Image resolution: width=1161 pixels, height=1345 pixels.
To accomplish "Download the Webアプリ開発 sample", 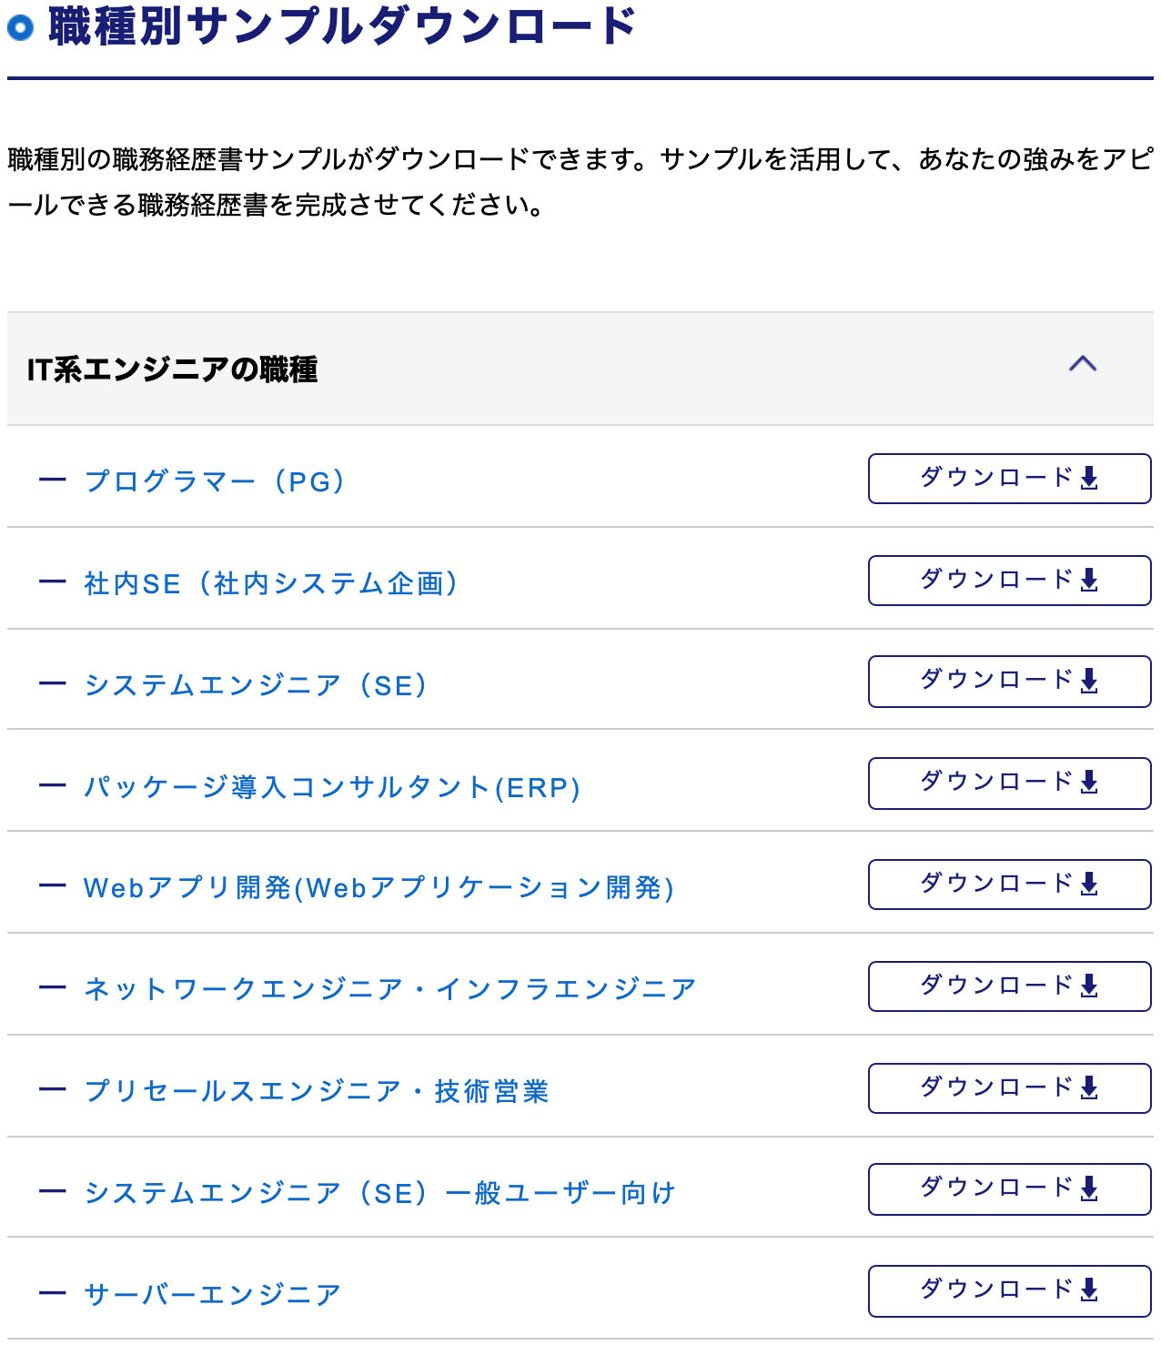I will point(1009,885).
